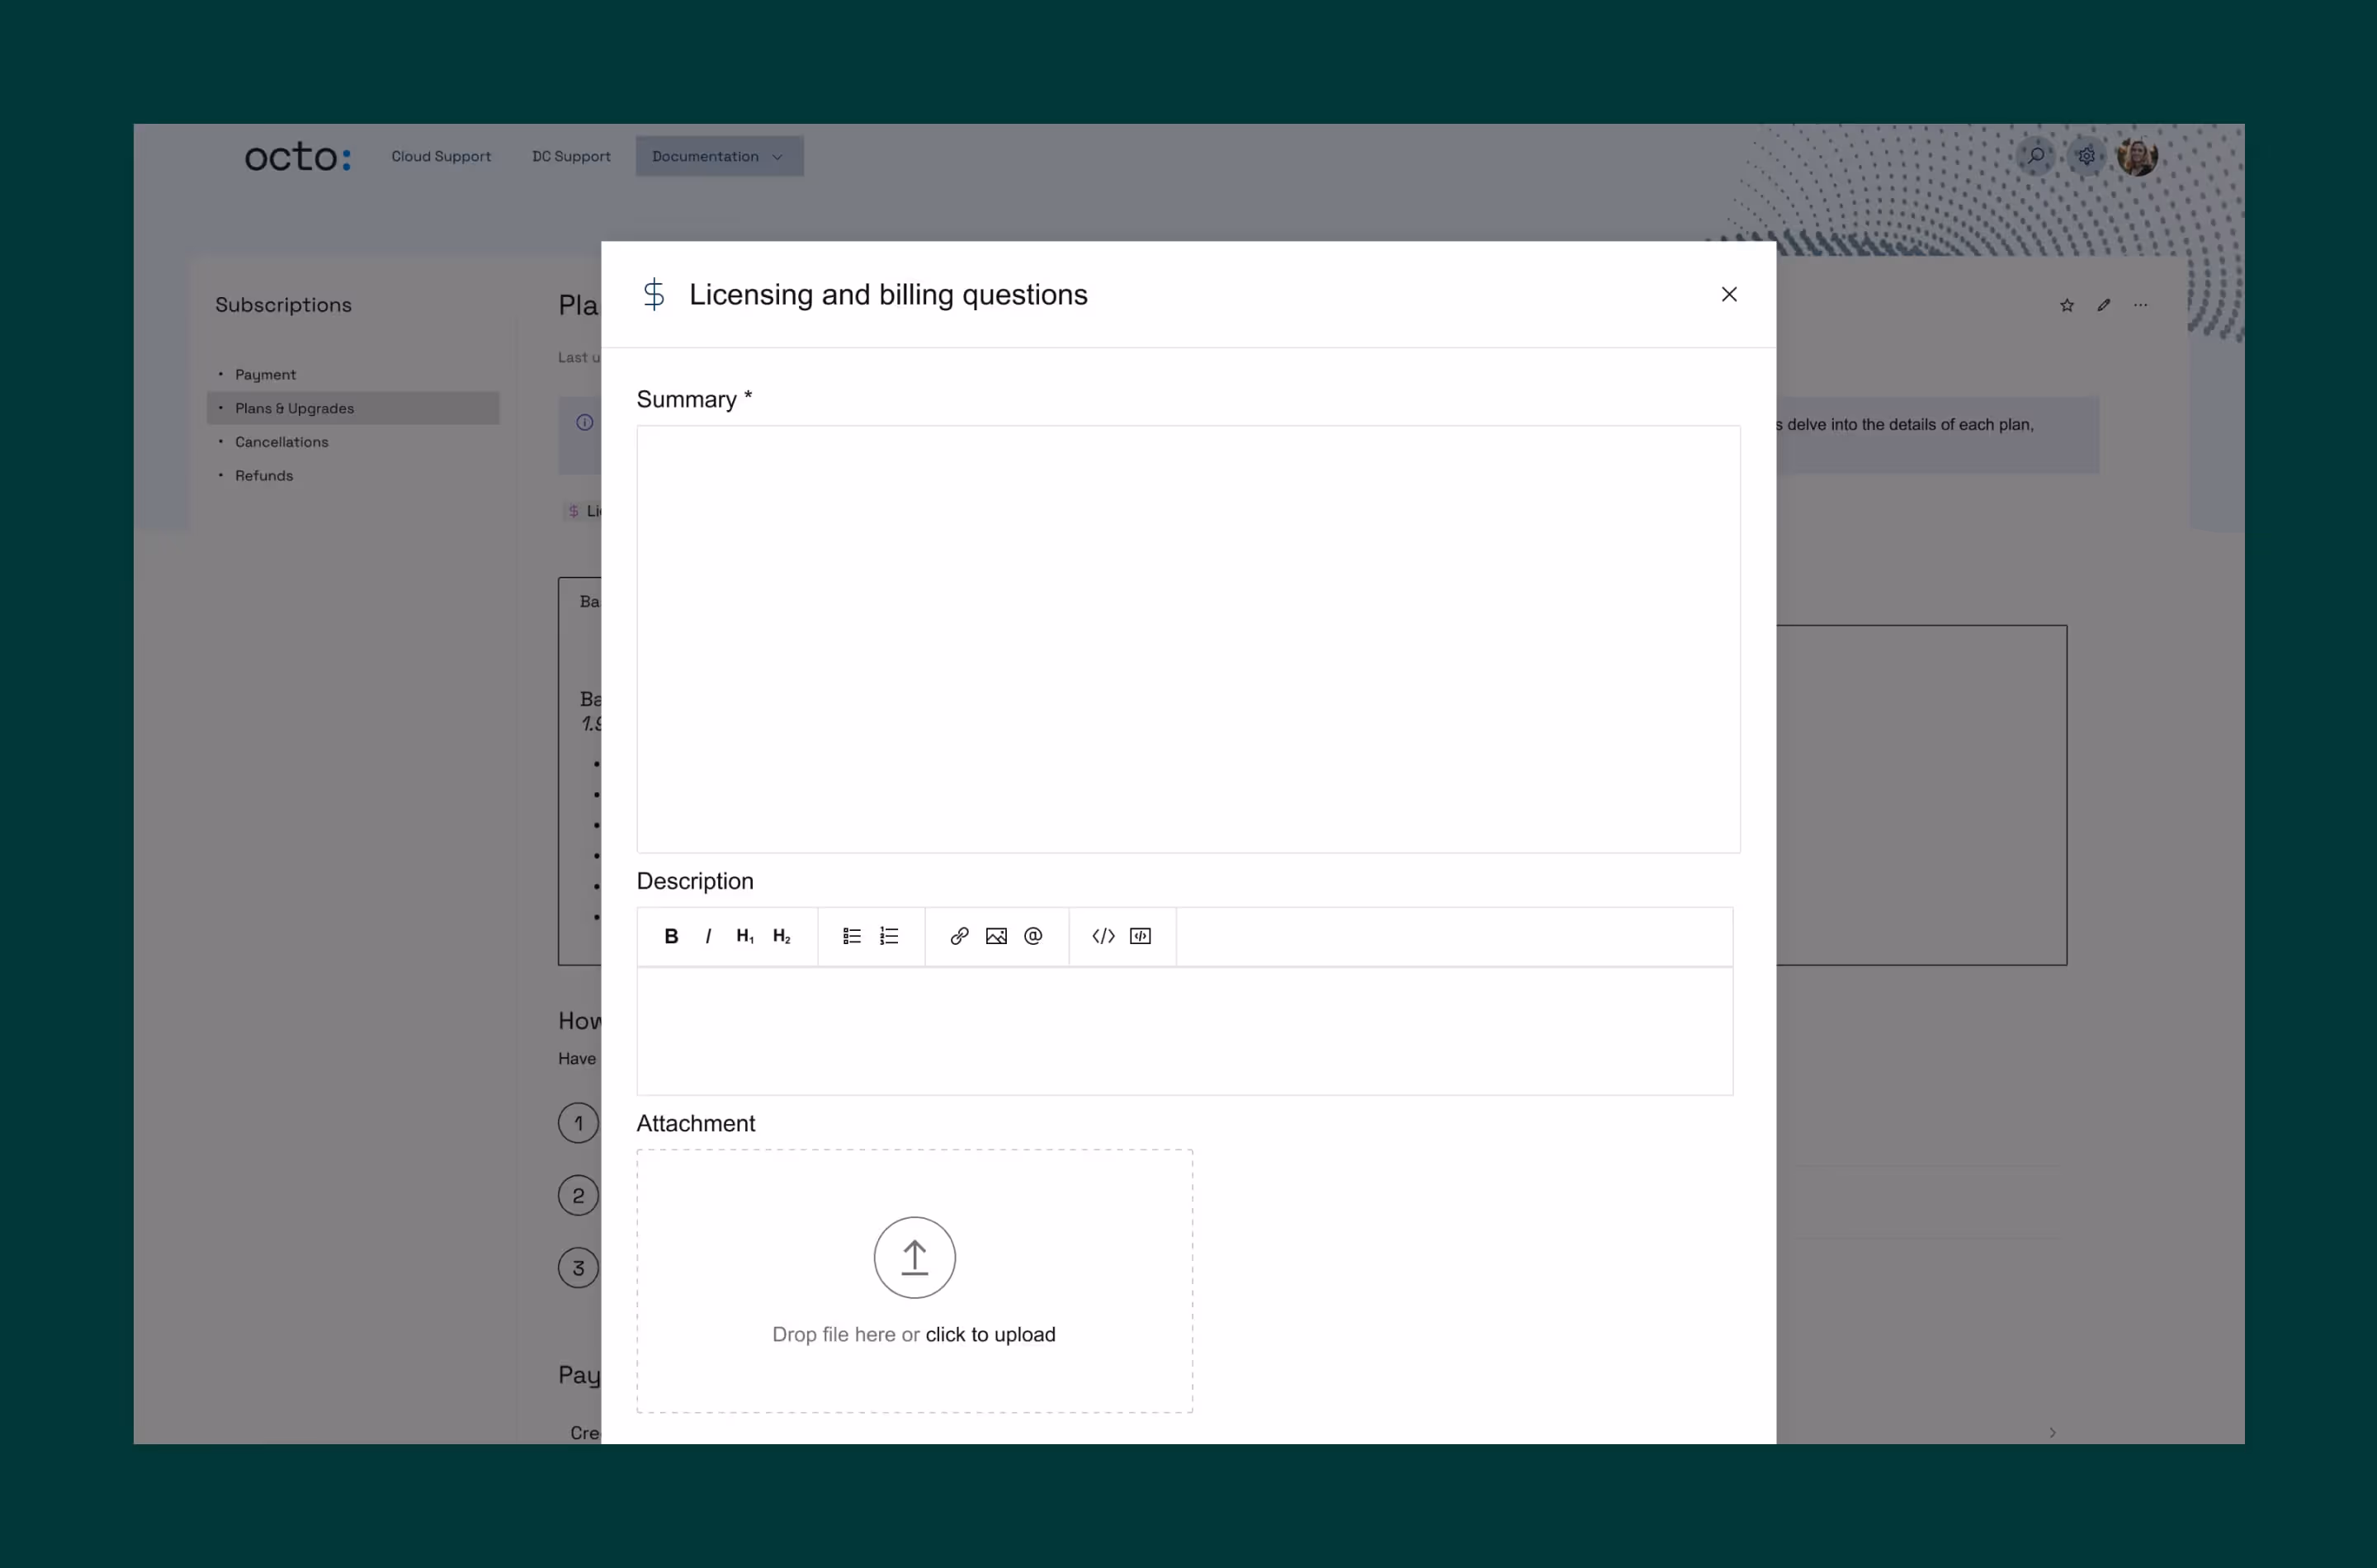Open Payment in Subscriptions sidebar
The height and width of the screenshot is (1568, 2377).
[265, 374]
